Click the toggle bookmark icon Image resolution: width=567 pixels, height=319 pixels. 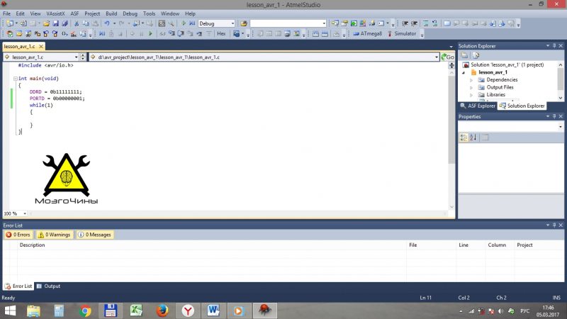(447, 23)
